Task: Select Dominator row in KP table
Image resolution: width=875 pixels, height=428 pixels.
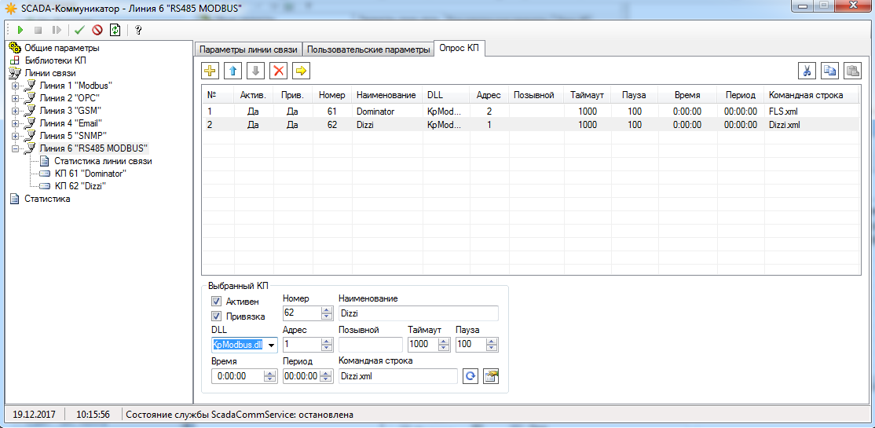Action: click(x=386, y=112)
